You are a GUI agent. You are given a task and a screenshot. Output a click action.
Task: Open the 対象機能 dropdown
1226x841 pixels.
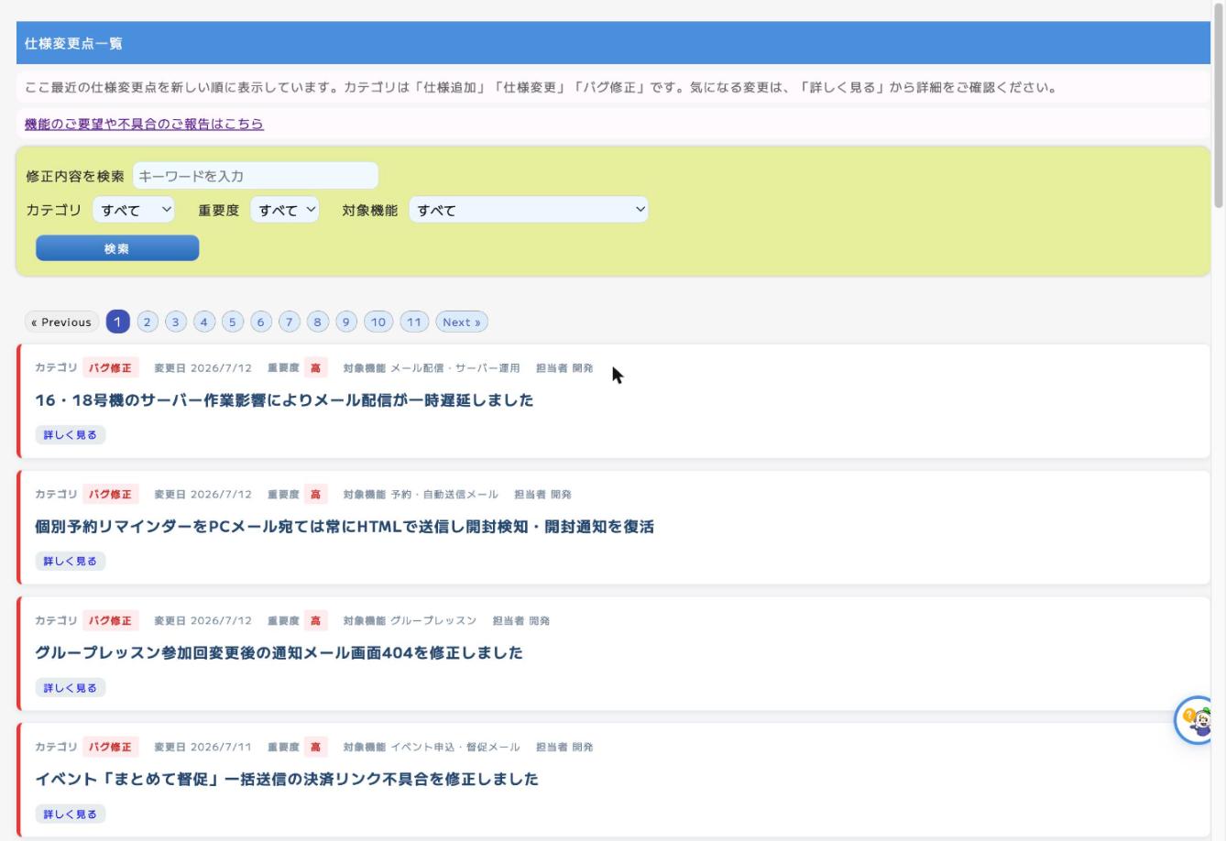(529, 210)
